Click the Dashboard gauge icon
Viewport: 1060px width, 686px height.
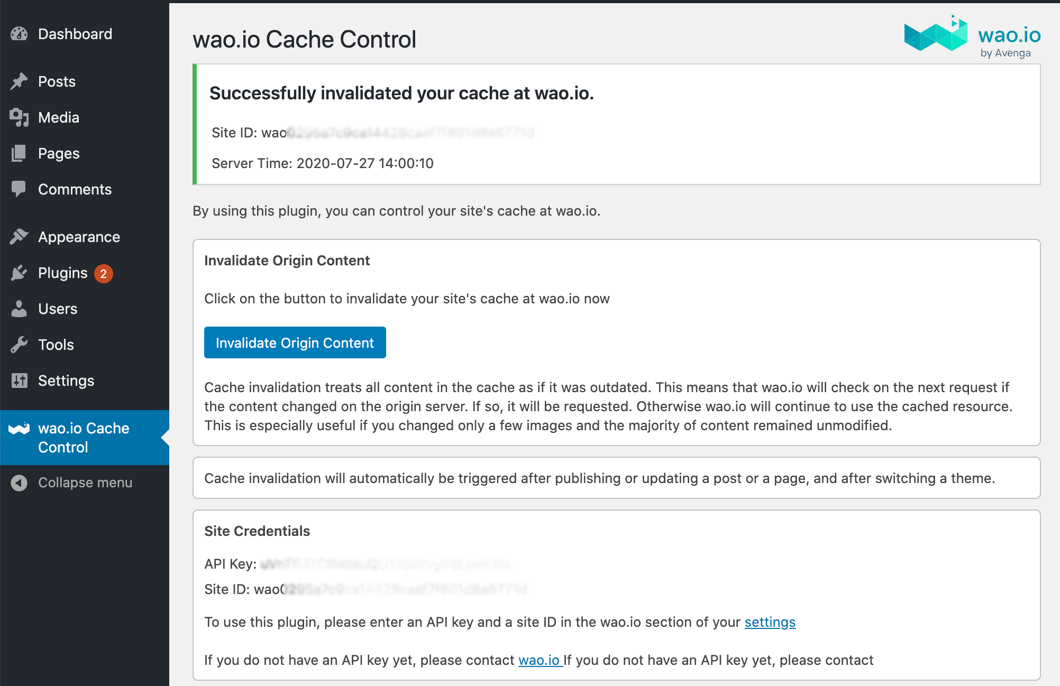(x=19, y=34)
